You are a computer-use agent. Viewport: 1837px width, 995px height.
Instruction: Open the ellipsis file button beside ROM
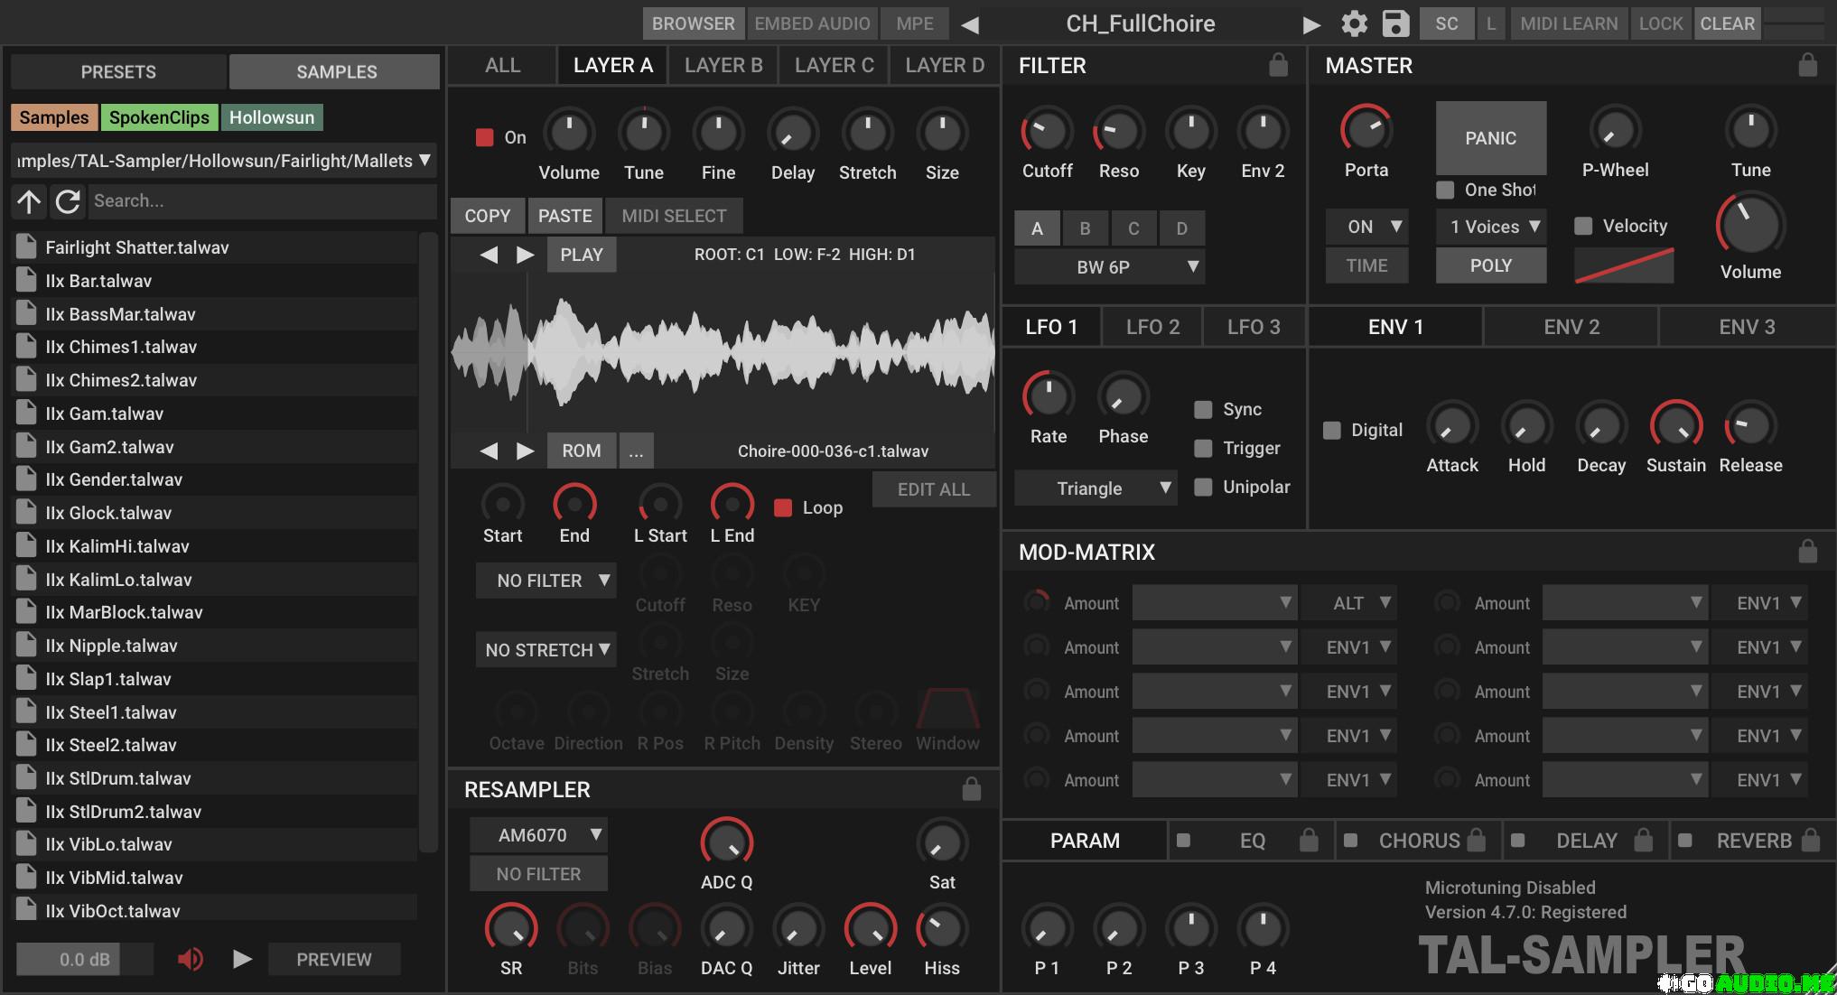(636, 451)
